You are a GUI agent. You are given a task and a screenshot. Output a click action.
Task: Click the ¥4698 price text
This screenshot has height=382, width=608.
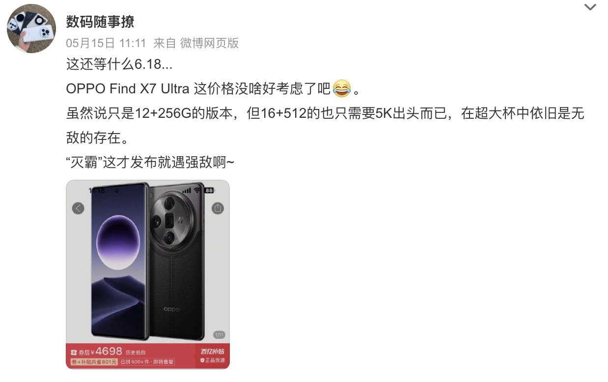(x=106, y=352)
